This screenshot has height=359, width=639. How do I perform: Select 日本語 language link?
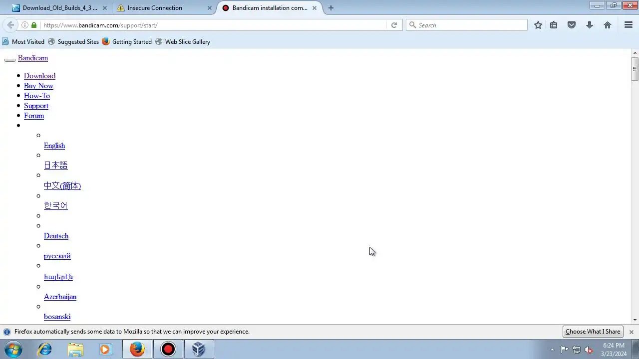pos(55,165)
